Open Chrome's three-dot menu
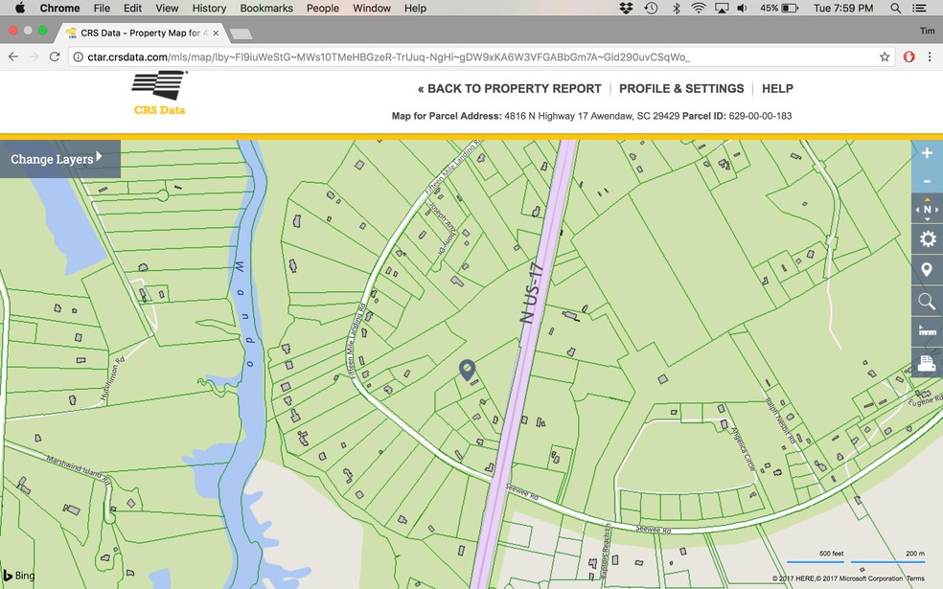The image size is (943, 589). [930, 57]
